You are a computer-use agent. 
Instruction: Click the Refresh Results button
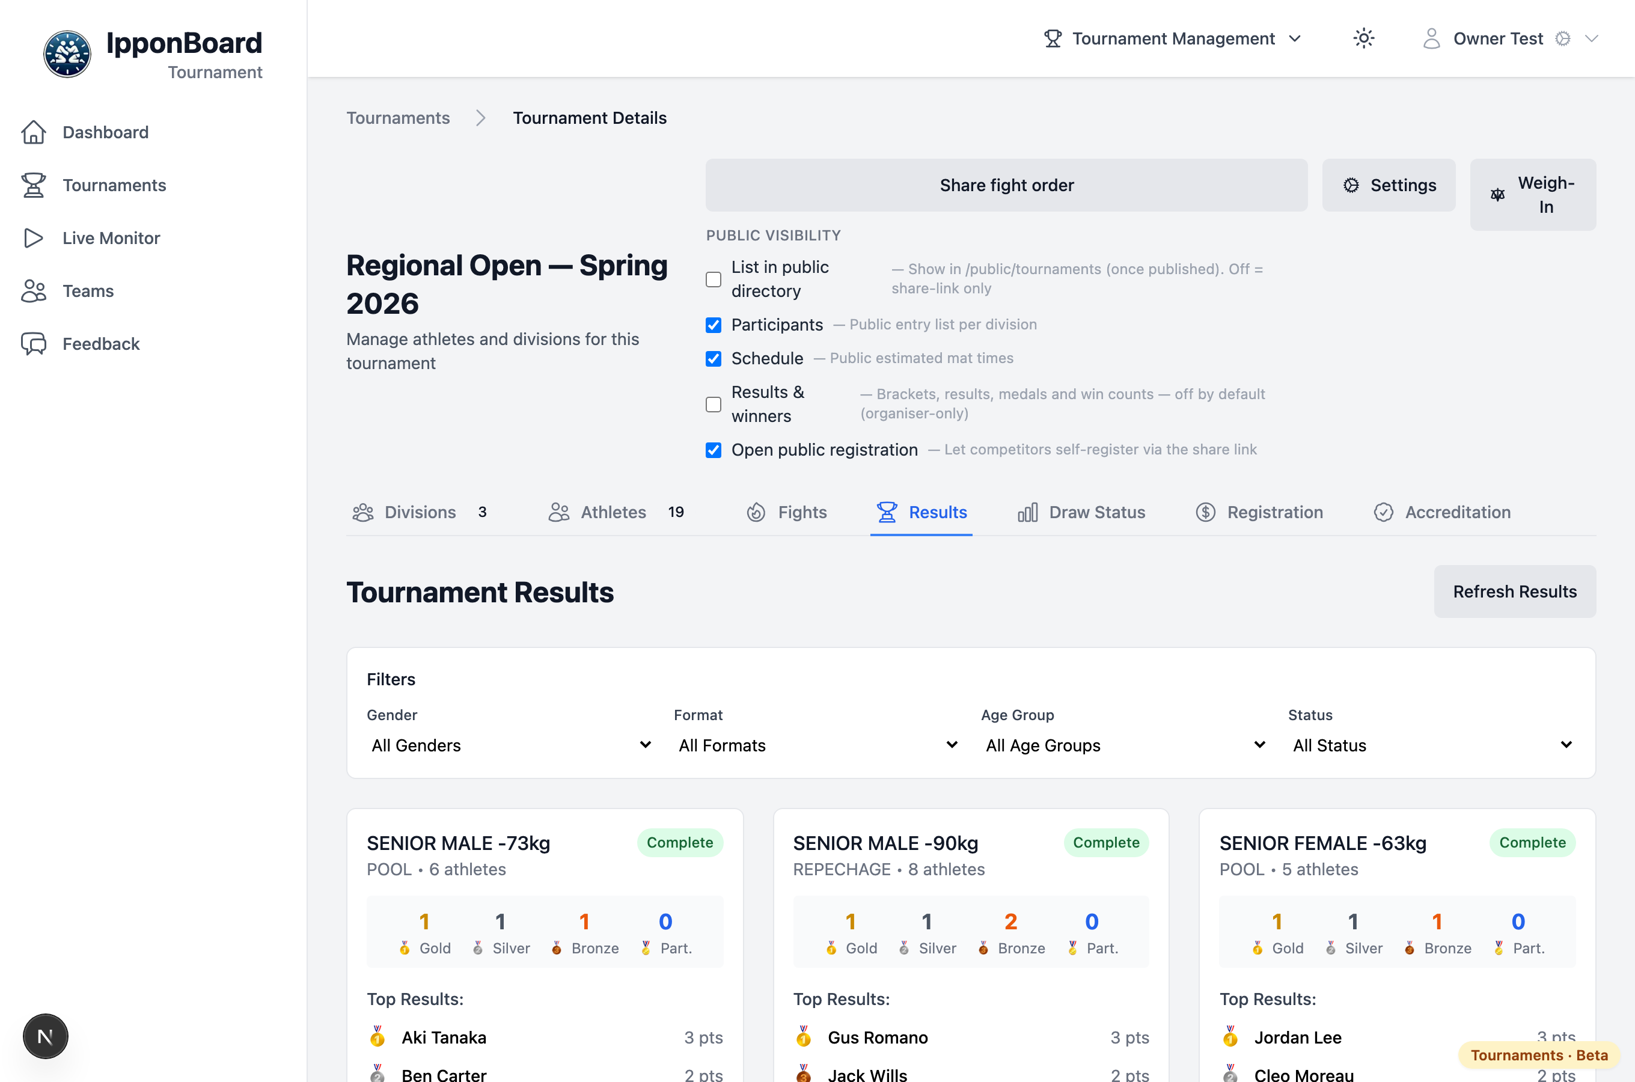click(1515, 591)
